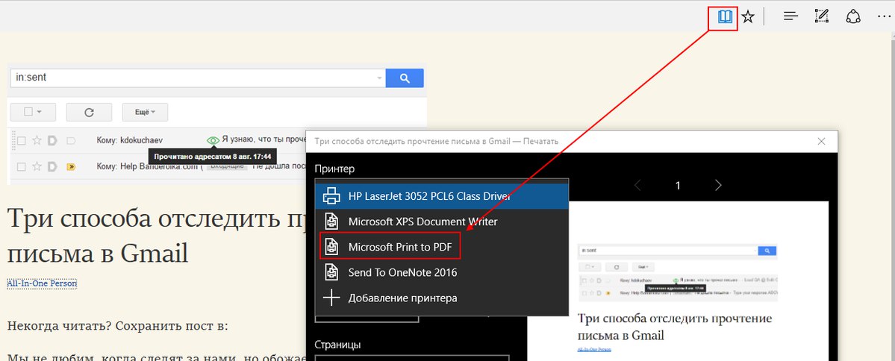Click 'Добавление принтера' add printer option
This screenshot has height=361, width=895.
[442, 298]
